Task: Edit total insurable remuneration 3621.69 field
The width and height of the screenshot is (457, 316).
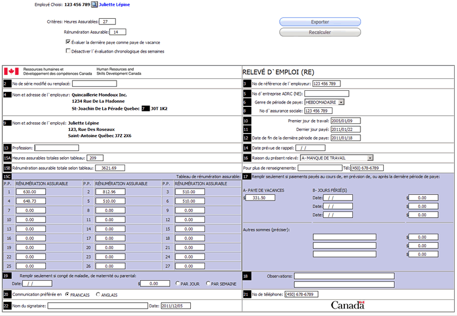Action: click(x=110, y=168)
